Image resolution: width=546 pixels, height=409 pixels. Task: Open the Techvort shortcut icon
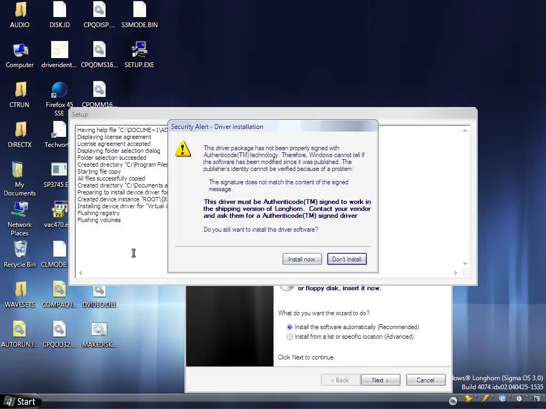pos(58,135)
